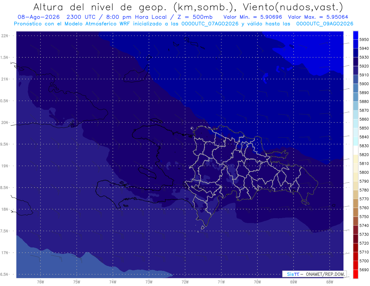Select the date text '08-Ago-2026'
Screen dimensions: 370x286
click(39, 17)
